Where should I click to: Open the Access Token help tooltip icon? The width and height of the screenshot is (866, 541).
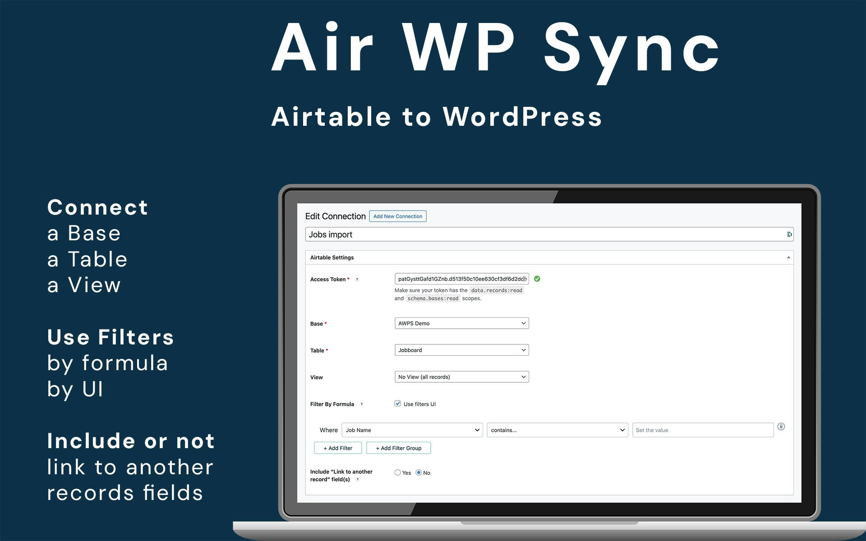[x=357, y=280]
